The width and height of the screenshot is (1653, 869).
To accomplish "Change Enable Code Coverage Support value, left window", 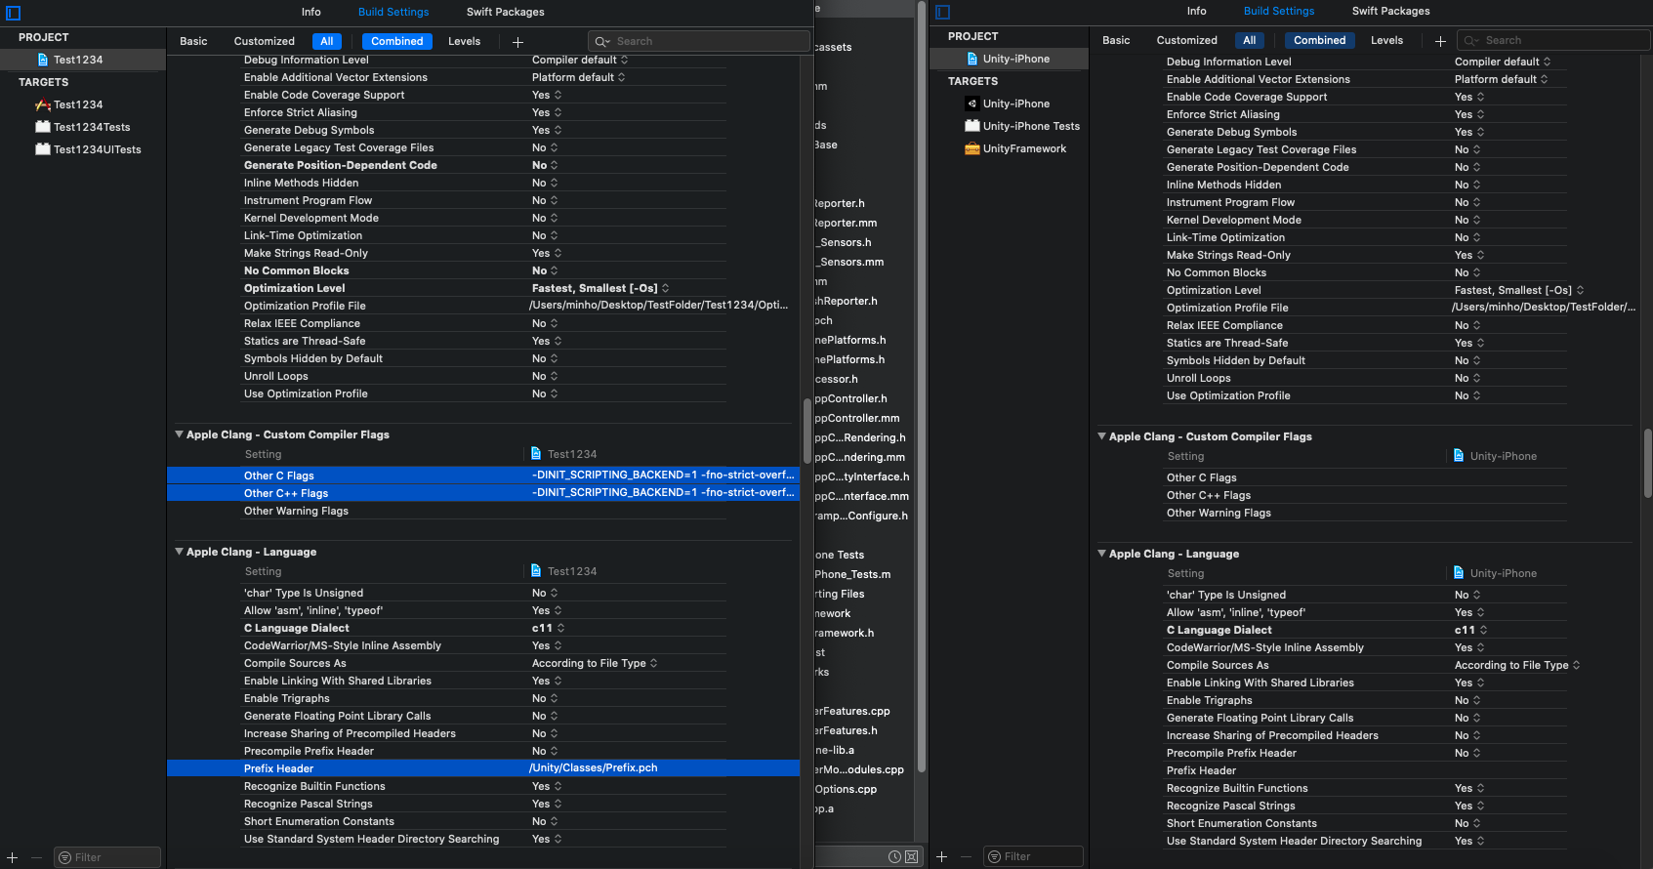I will (547, 95).
